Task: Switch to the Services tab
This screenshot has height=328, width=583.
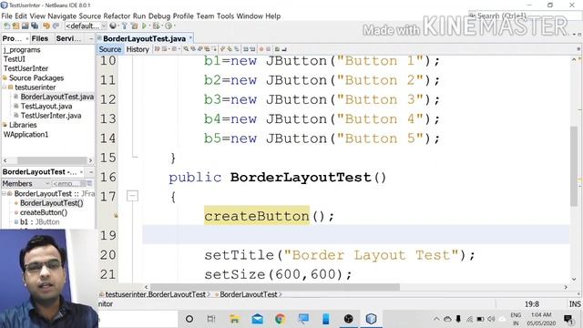Action: (x=68, y=38)
